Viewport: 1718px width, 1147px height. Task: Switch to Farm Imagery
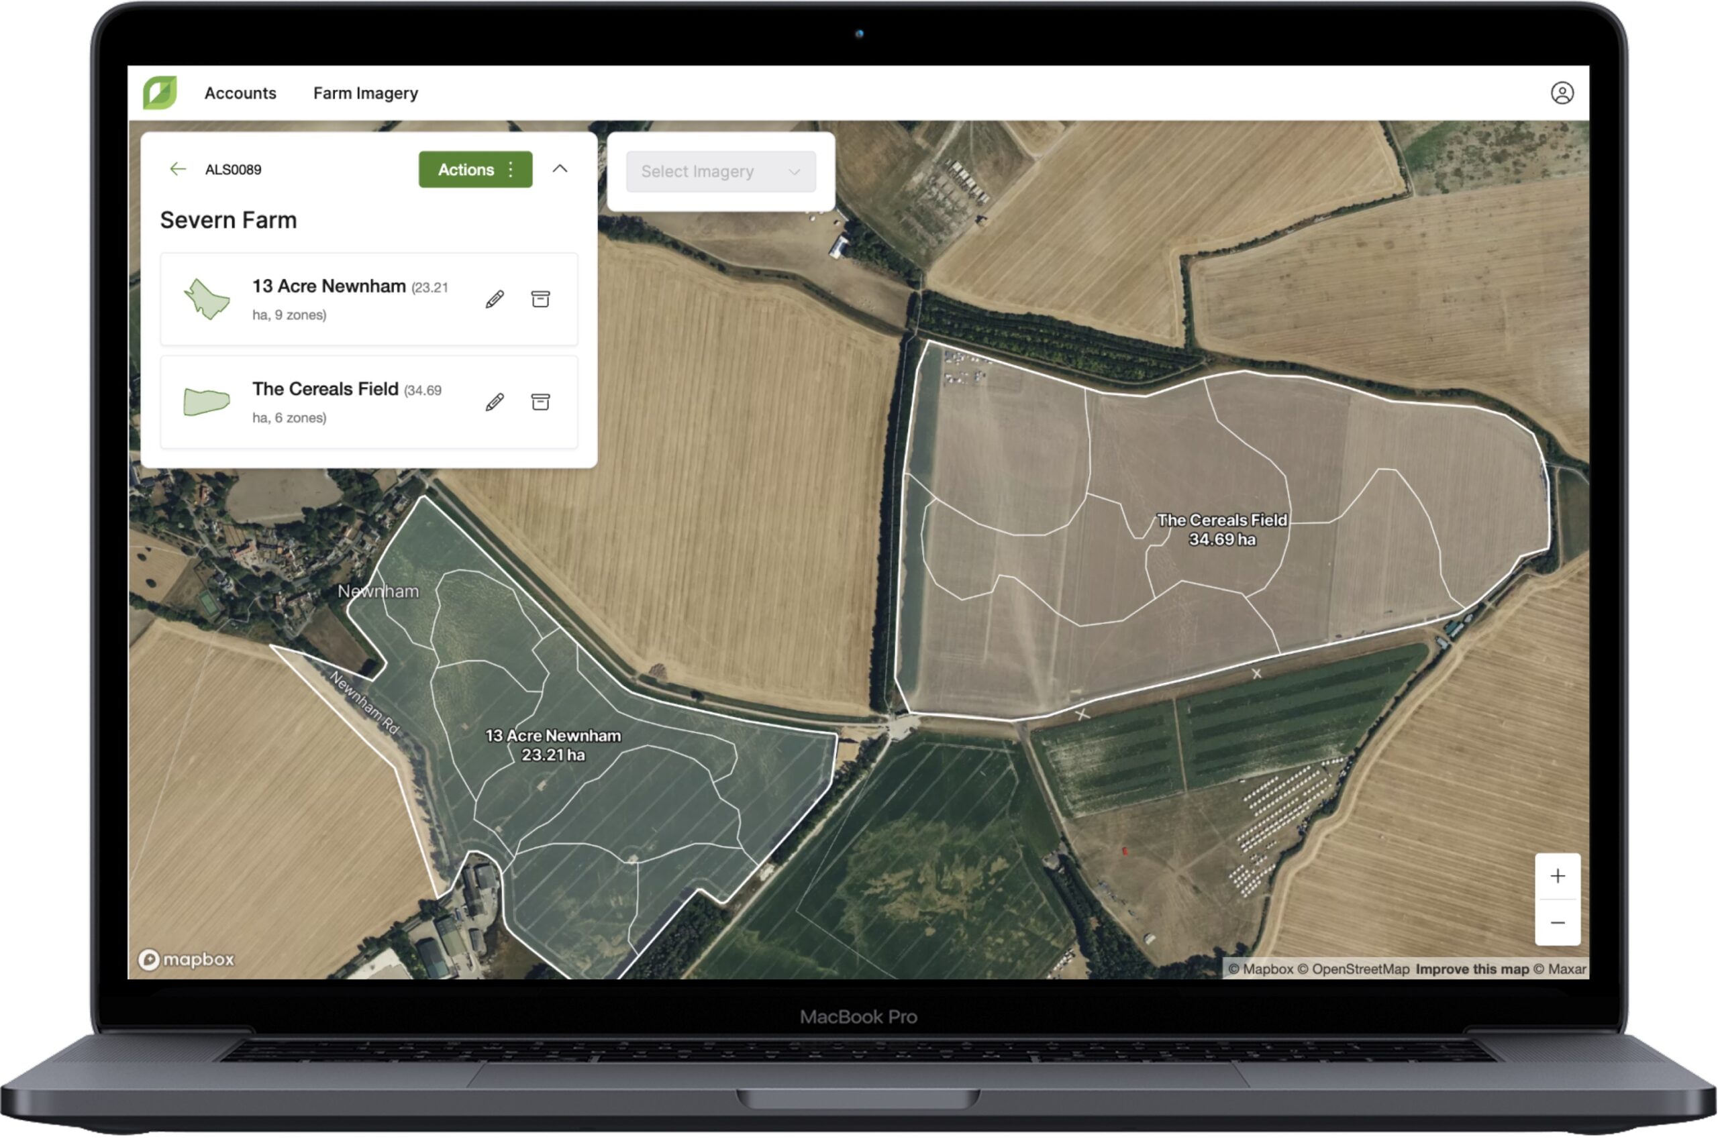(x=366, y=93)
